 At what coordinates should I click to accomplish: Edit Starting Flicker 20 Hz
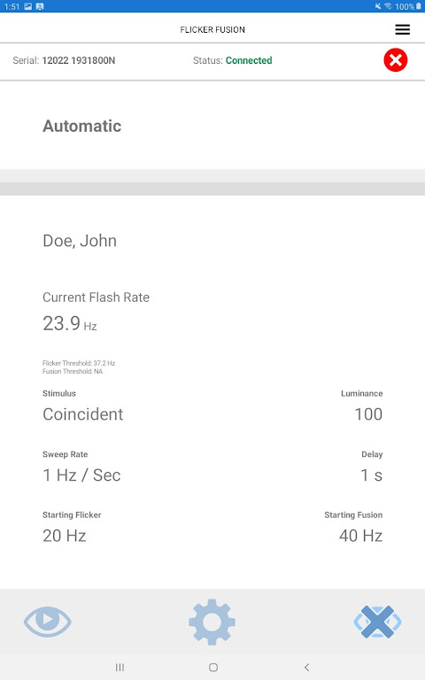(64, 536)
